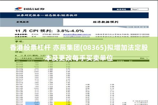Screen dimensions: 158x105
Task: Select certificate code S0980510120086
Action: coord(140,34)
